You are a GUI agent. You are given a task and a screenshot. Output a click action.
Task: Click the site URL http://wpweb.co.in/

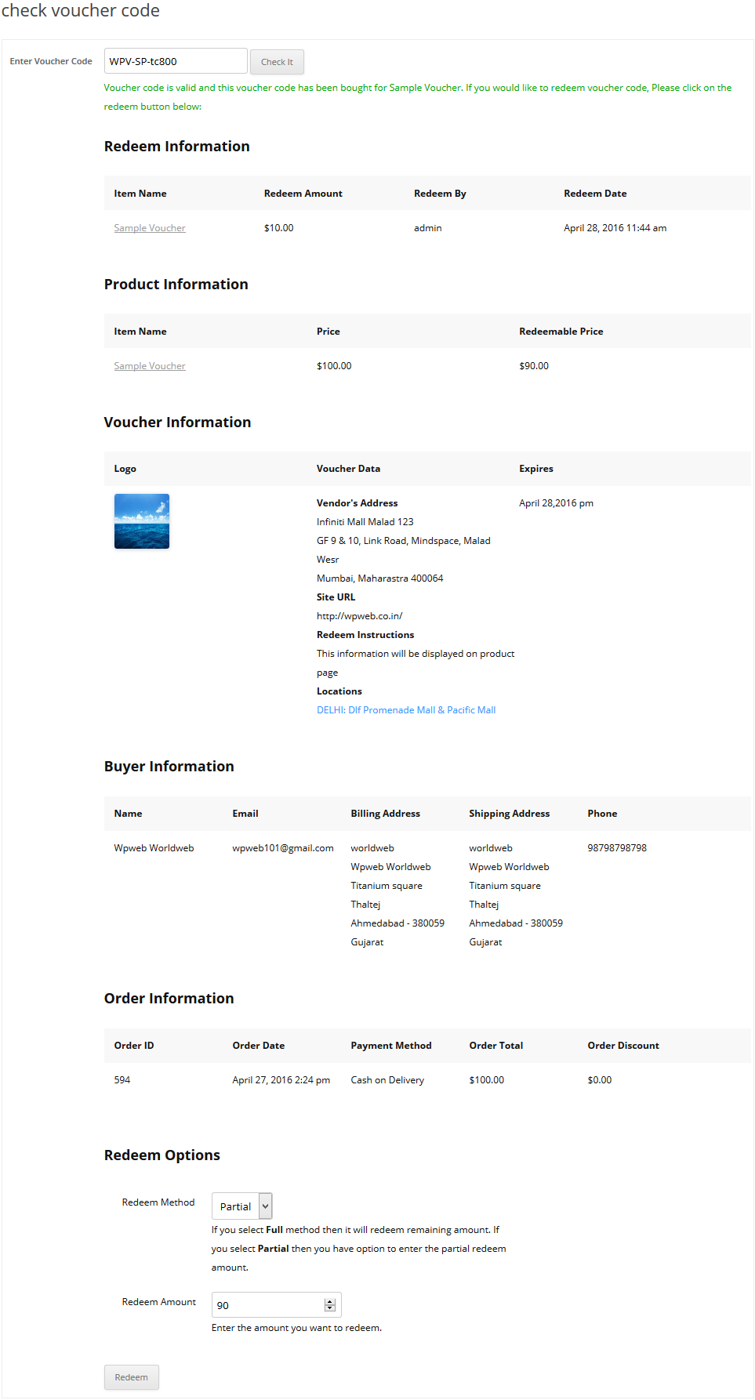[359, 616]
